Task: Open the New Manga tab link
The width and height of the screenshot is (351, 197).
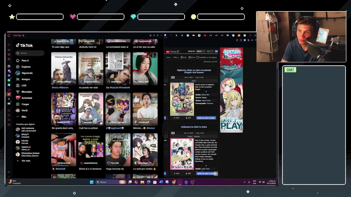Action: pyautogui.click(x=173, y=51)
